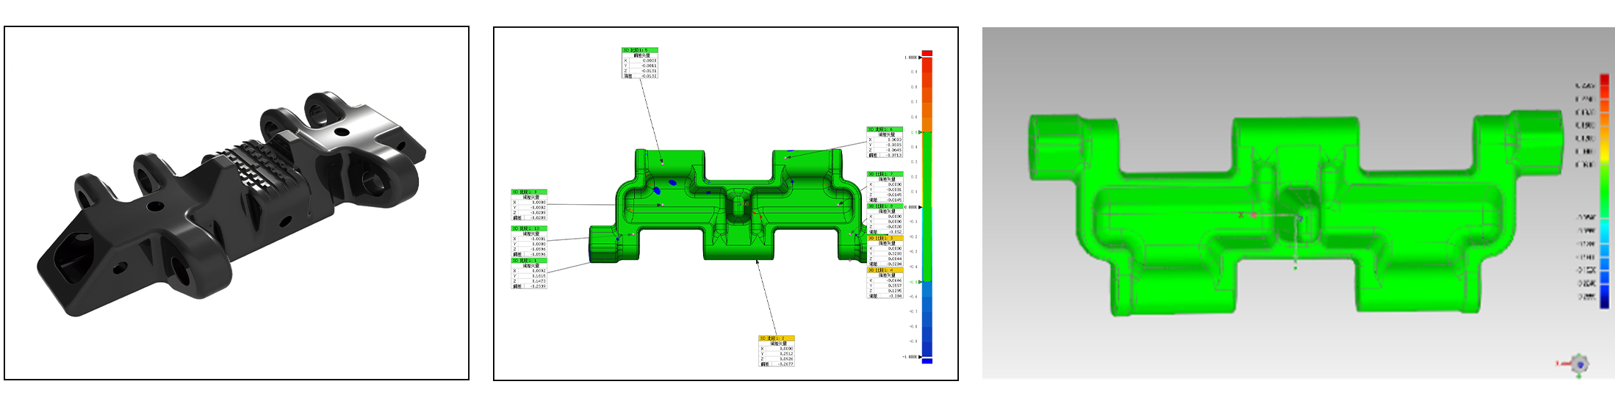Screen dimensions: 1615x409
Task: Select the 0.0000 center marker on color scale
Action: point(913,207)
